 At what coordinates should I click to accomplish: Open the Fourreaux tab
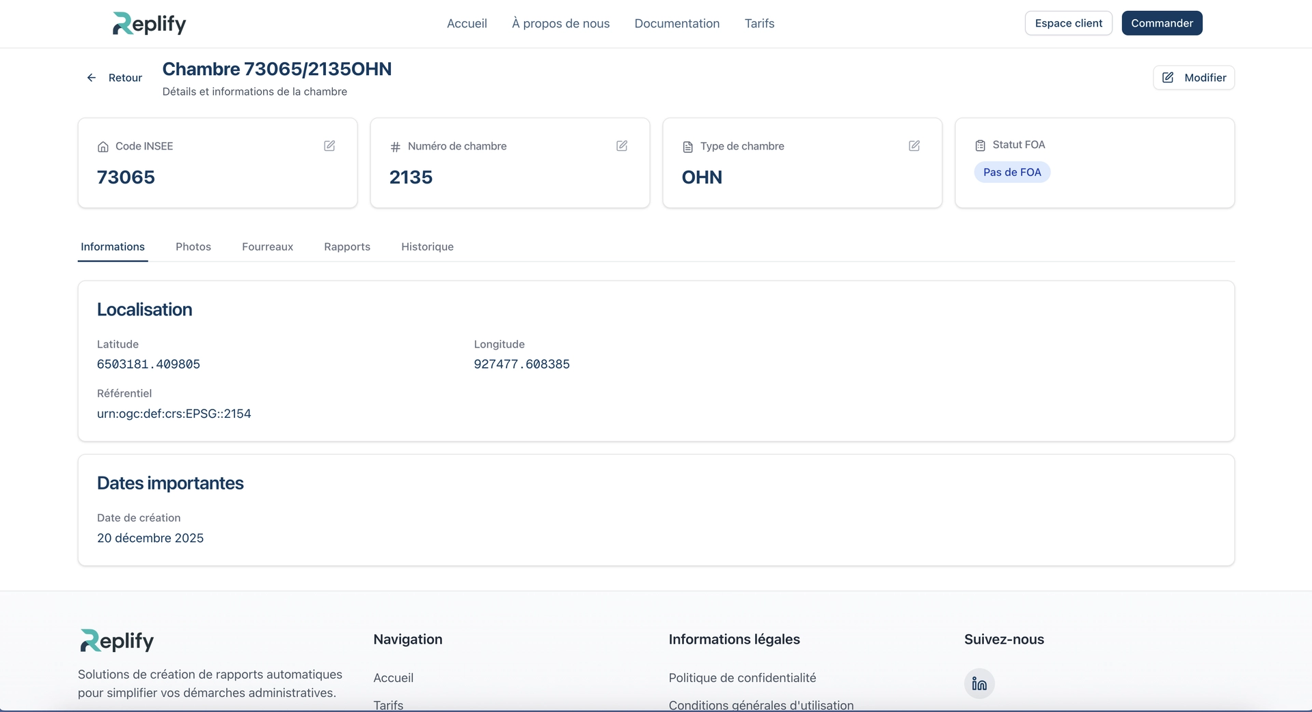(x=267, y=246)
